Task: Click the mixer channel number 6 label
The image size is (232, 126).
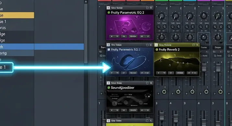Action: [x=227, y=103]
